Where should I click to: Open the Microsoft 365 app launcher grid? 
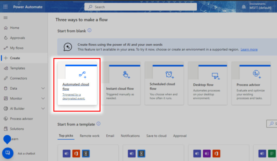coord(5,6)
